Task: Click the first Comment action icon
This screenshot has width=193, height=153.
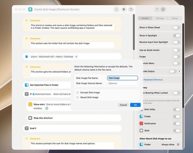Action: pyautogui.click(x=27, y=21)
